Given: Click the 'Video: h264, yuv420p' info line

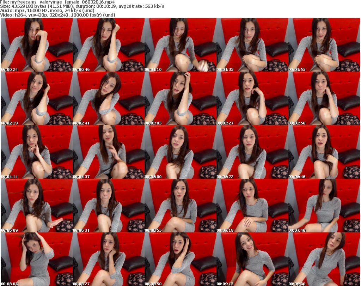Looking at the screenshot, I should [57, 15].
